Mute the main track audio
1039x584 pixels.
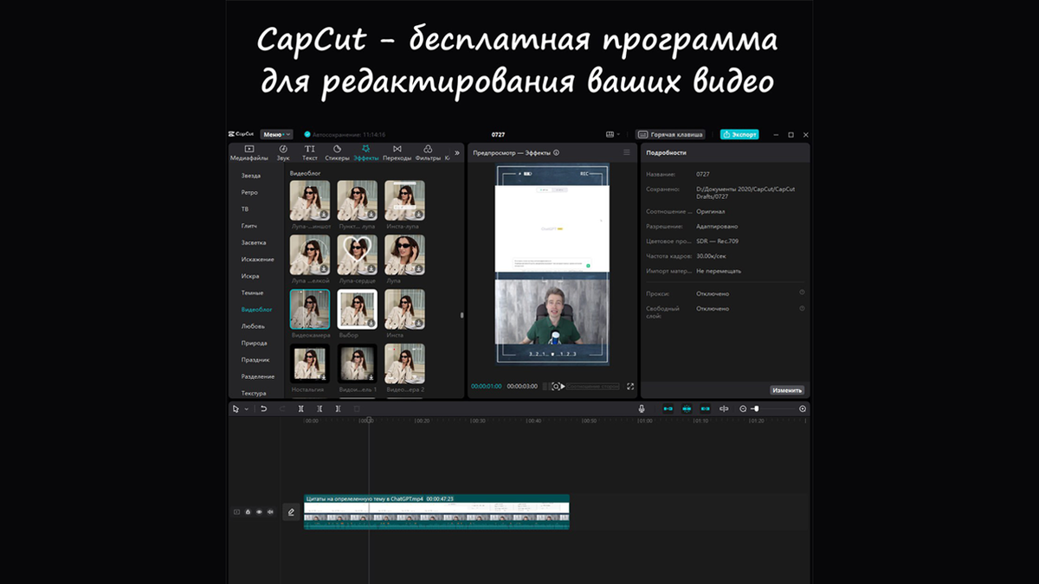[270, 512]
